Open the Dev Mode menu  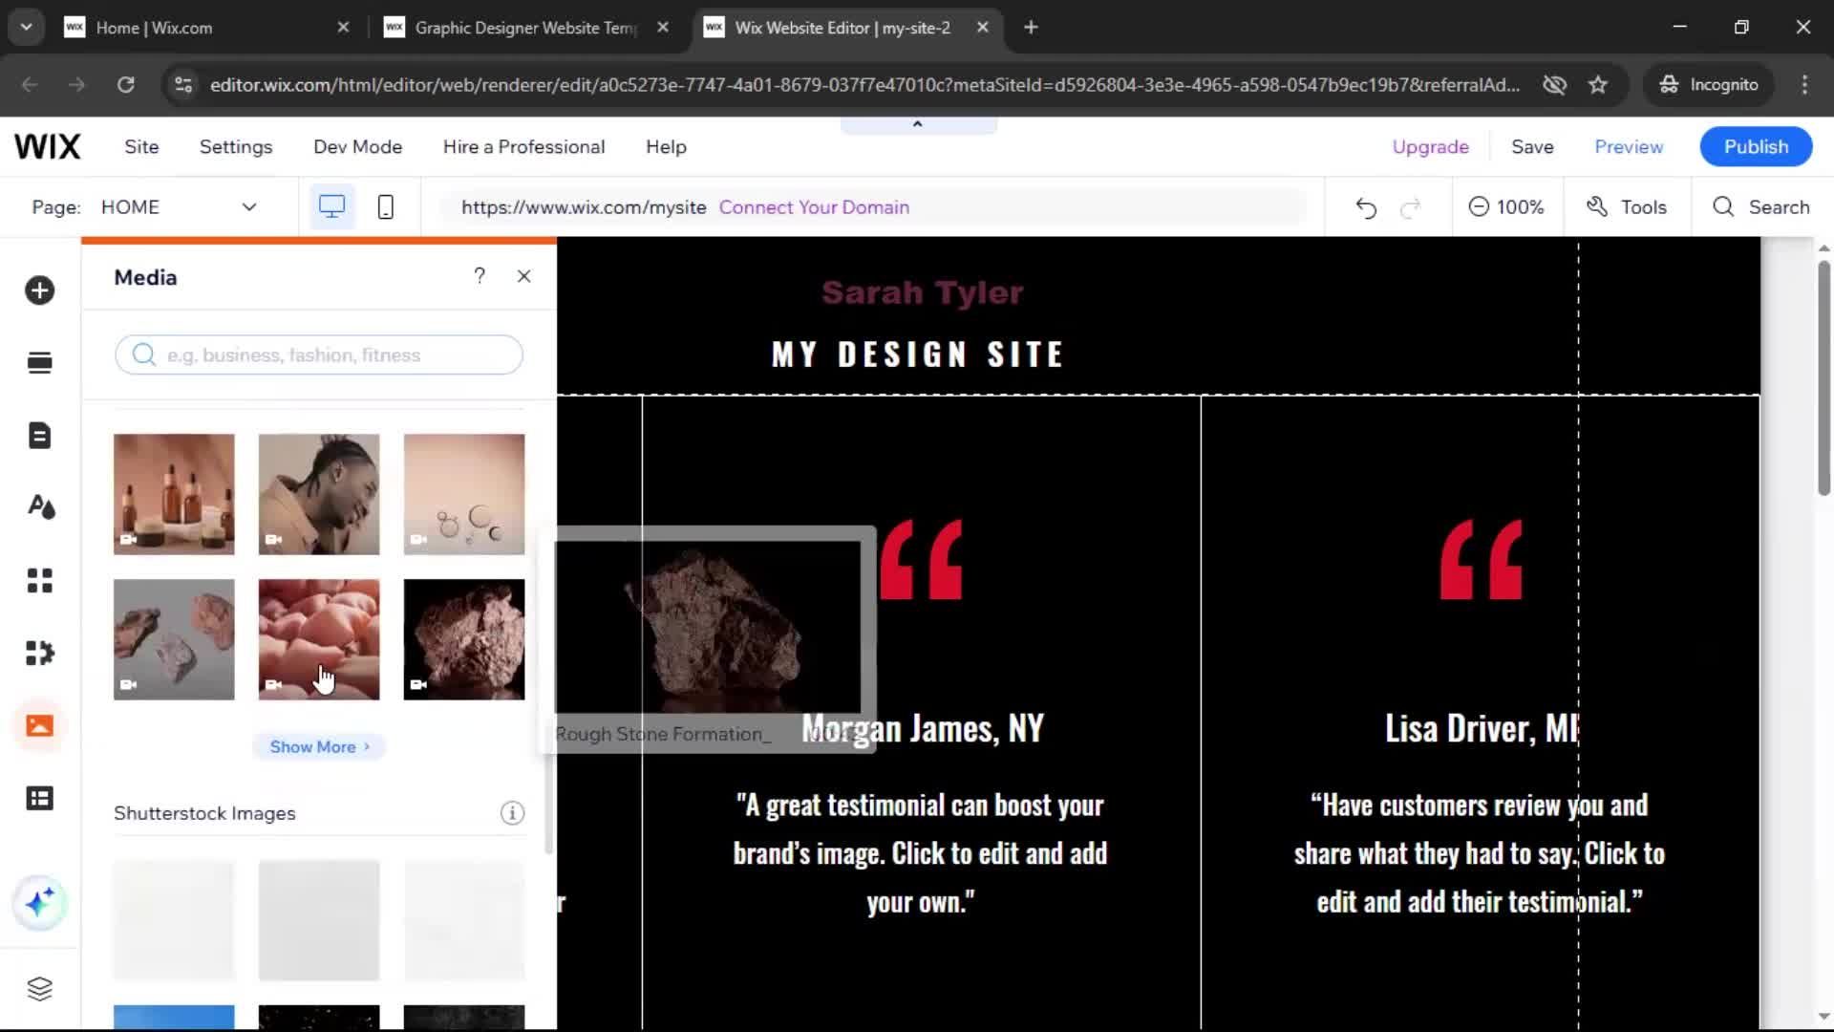357,147
